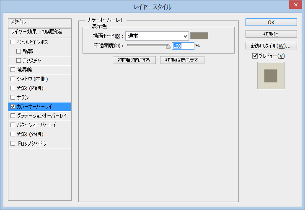This screenshot has width=305, height=210.
Task: Click the 初期化 button
Action: pyautogui.click(x=271, y=34)
